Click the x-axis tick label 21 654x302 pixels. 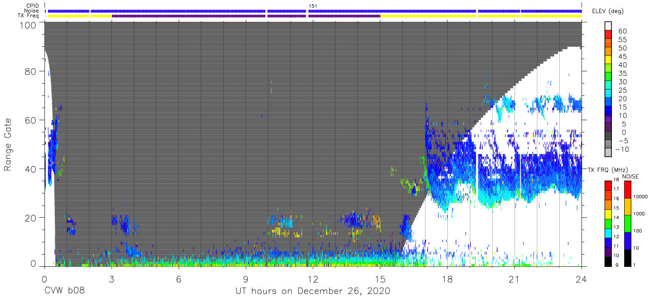[x=514, y=279]
